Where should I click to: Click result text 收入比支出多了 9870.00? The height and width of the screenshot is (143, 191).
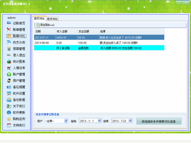pyautogui.click(x=120, y=38)
